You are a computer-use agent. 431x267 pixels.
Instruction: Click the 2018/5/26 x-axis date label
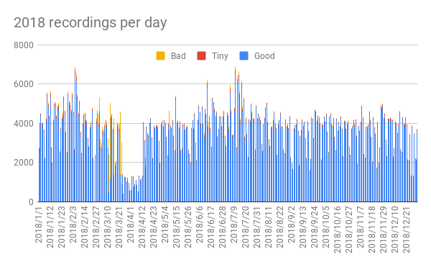point(188,227)
